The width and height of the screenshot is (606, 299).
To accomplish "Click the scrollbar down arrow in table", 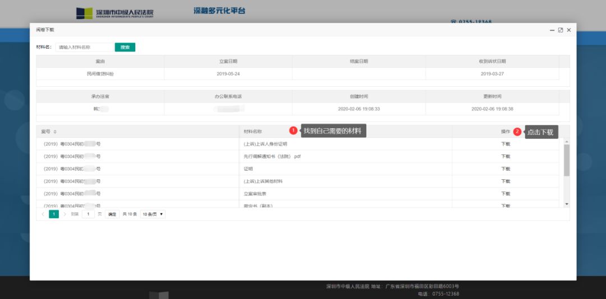I will (x=566, y=204).
